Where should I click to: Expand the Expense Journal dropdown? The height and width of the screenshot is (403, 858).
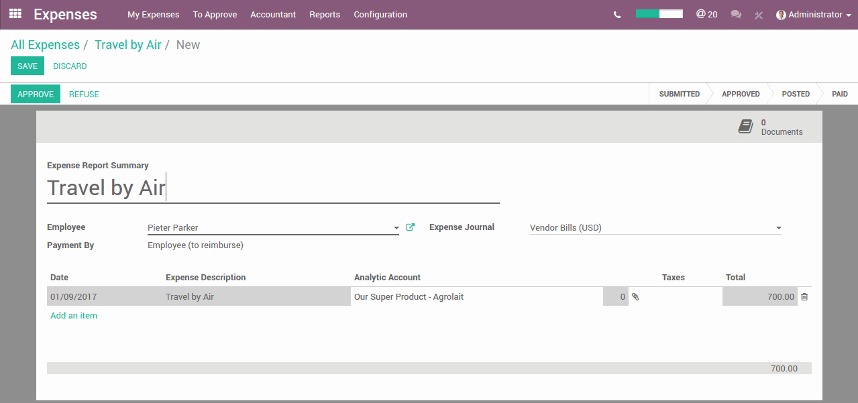(779, 228)
